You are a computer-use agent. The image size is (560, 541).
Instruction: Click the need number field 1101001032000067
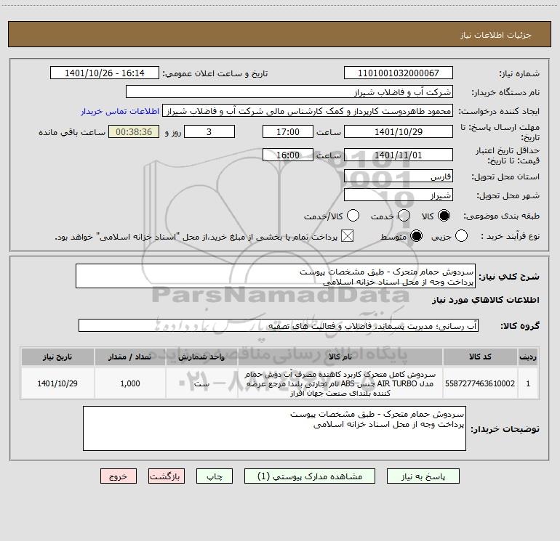[399, 73]
